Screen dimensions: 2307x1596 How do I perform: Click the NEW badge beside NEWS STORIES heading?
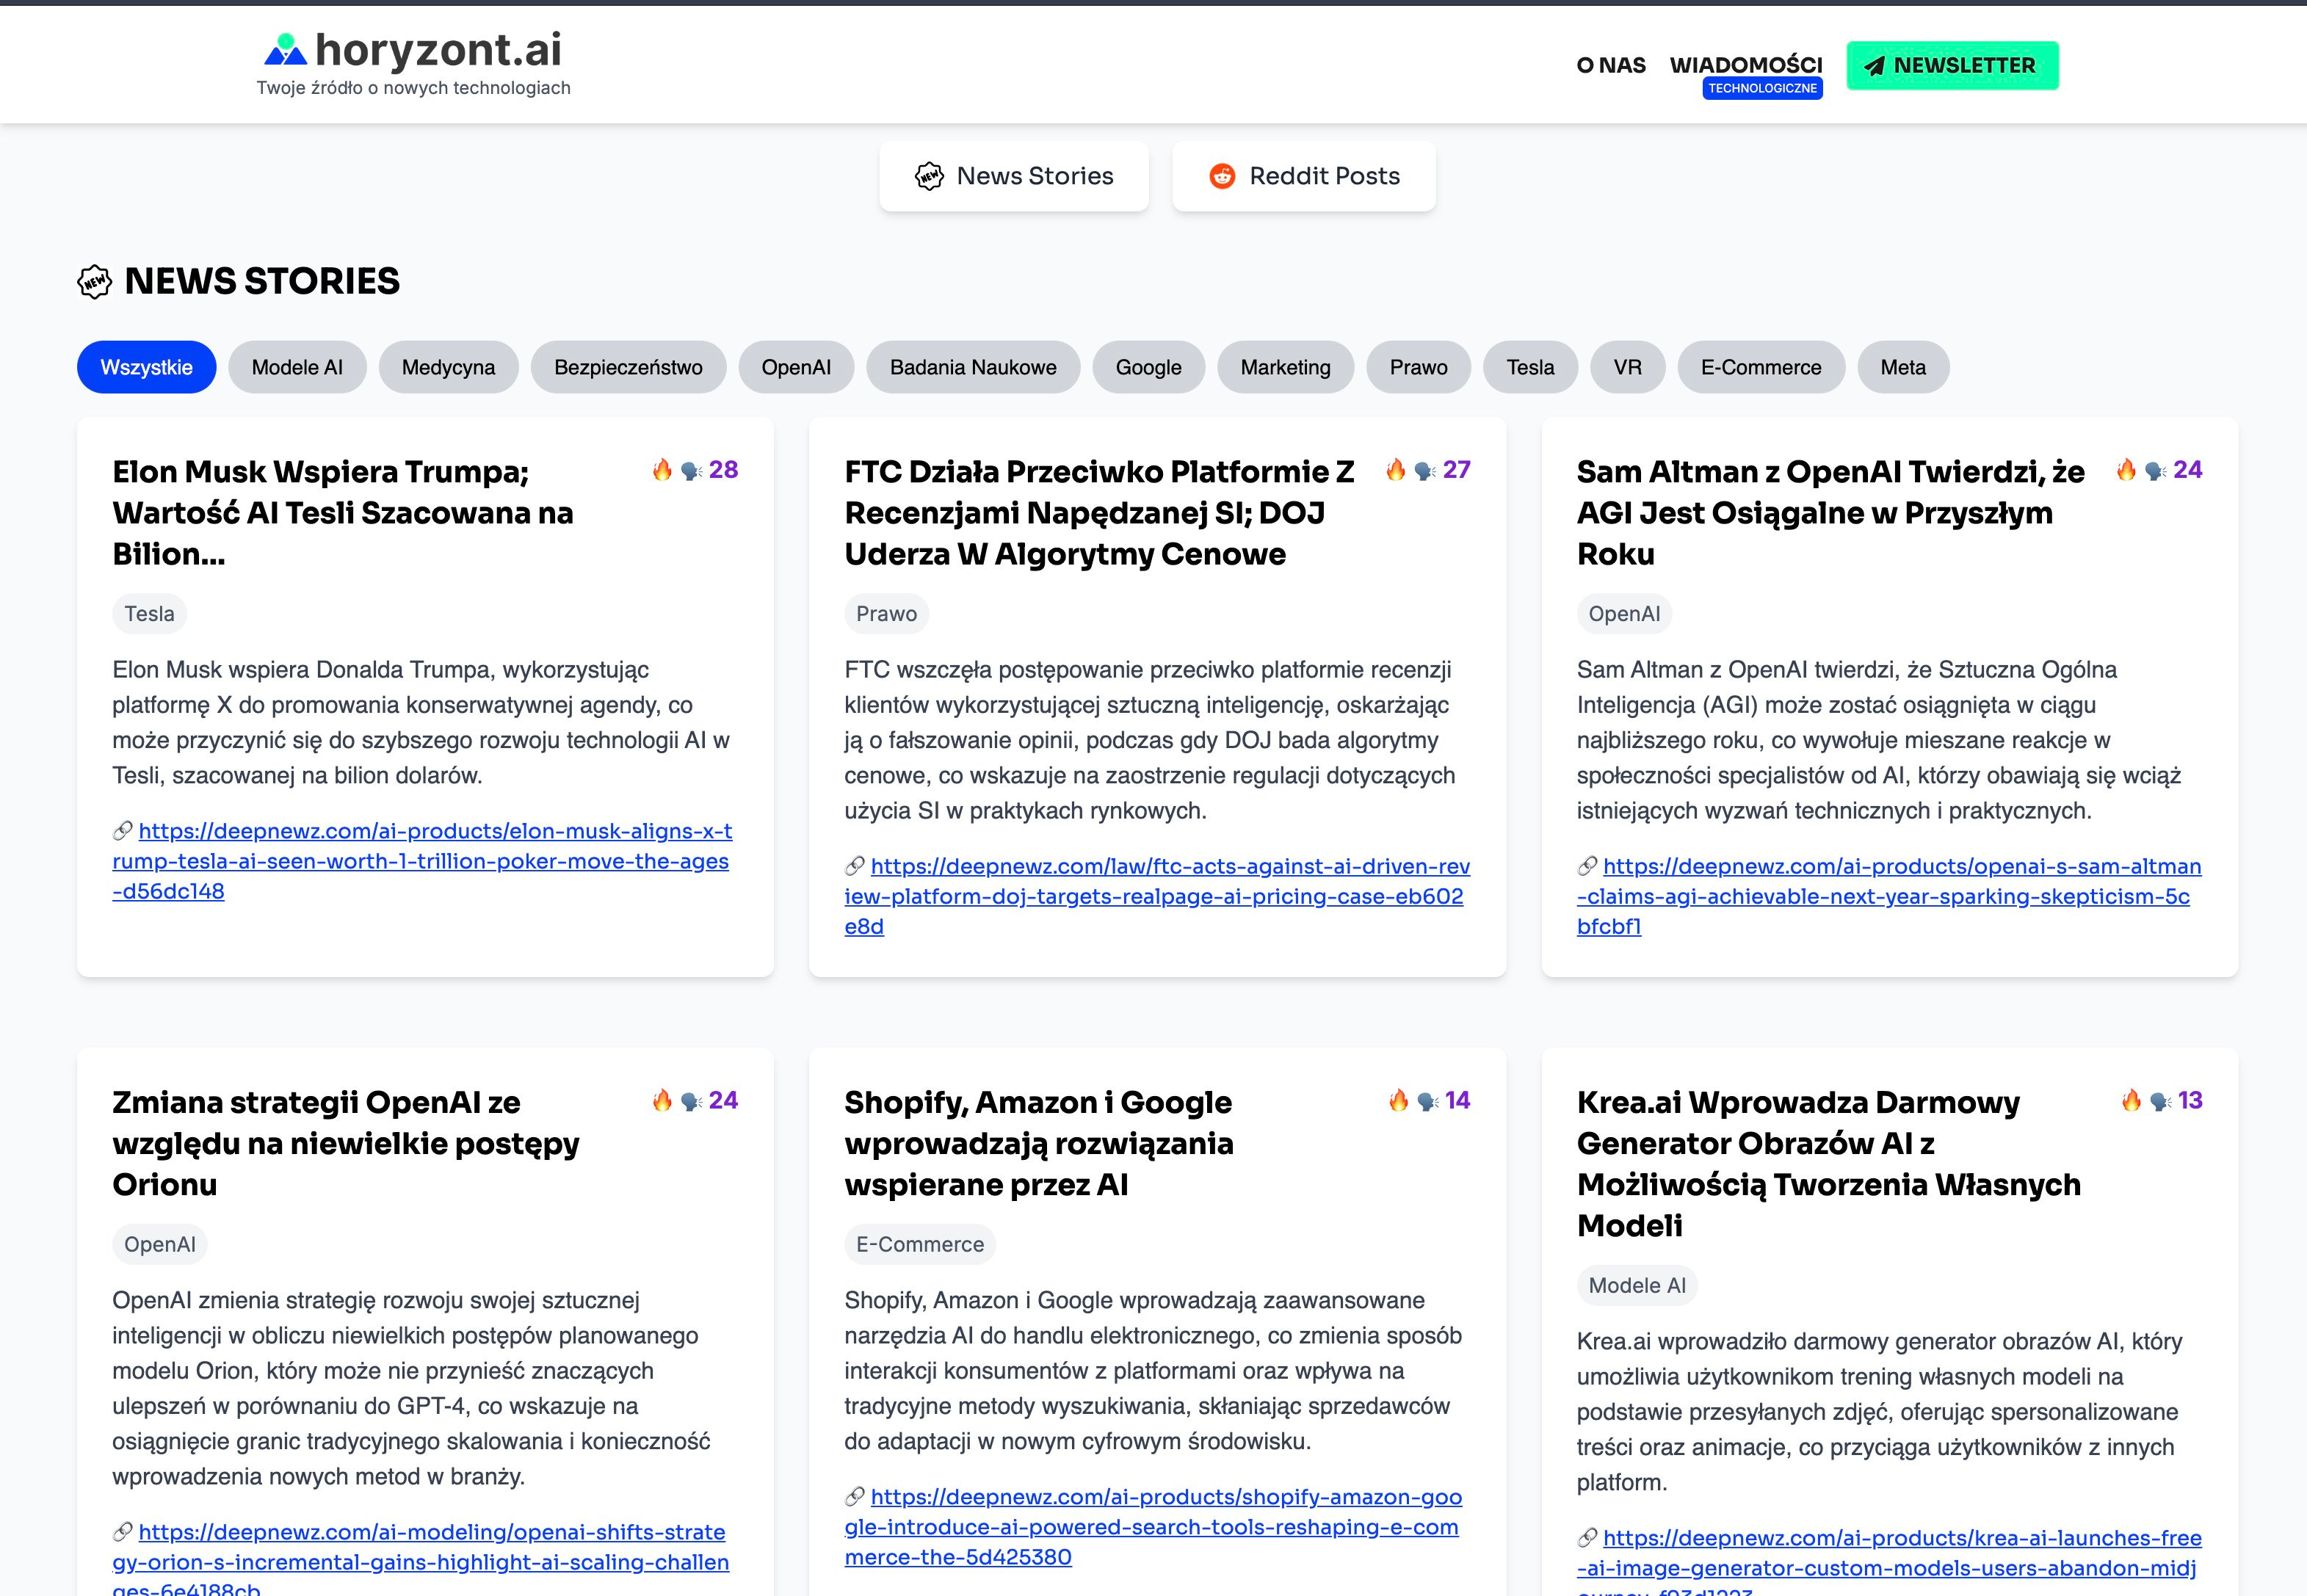(95, 282)
